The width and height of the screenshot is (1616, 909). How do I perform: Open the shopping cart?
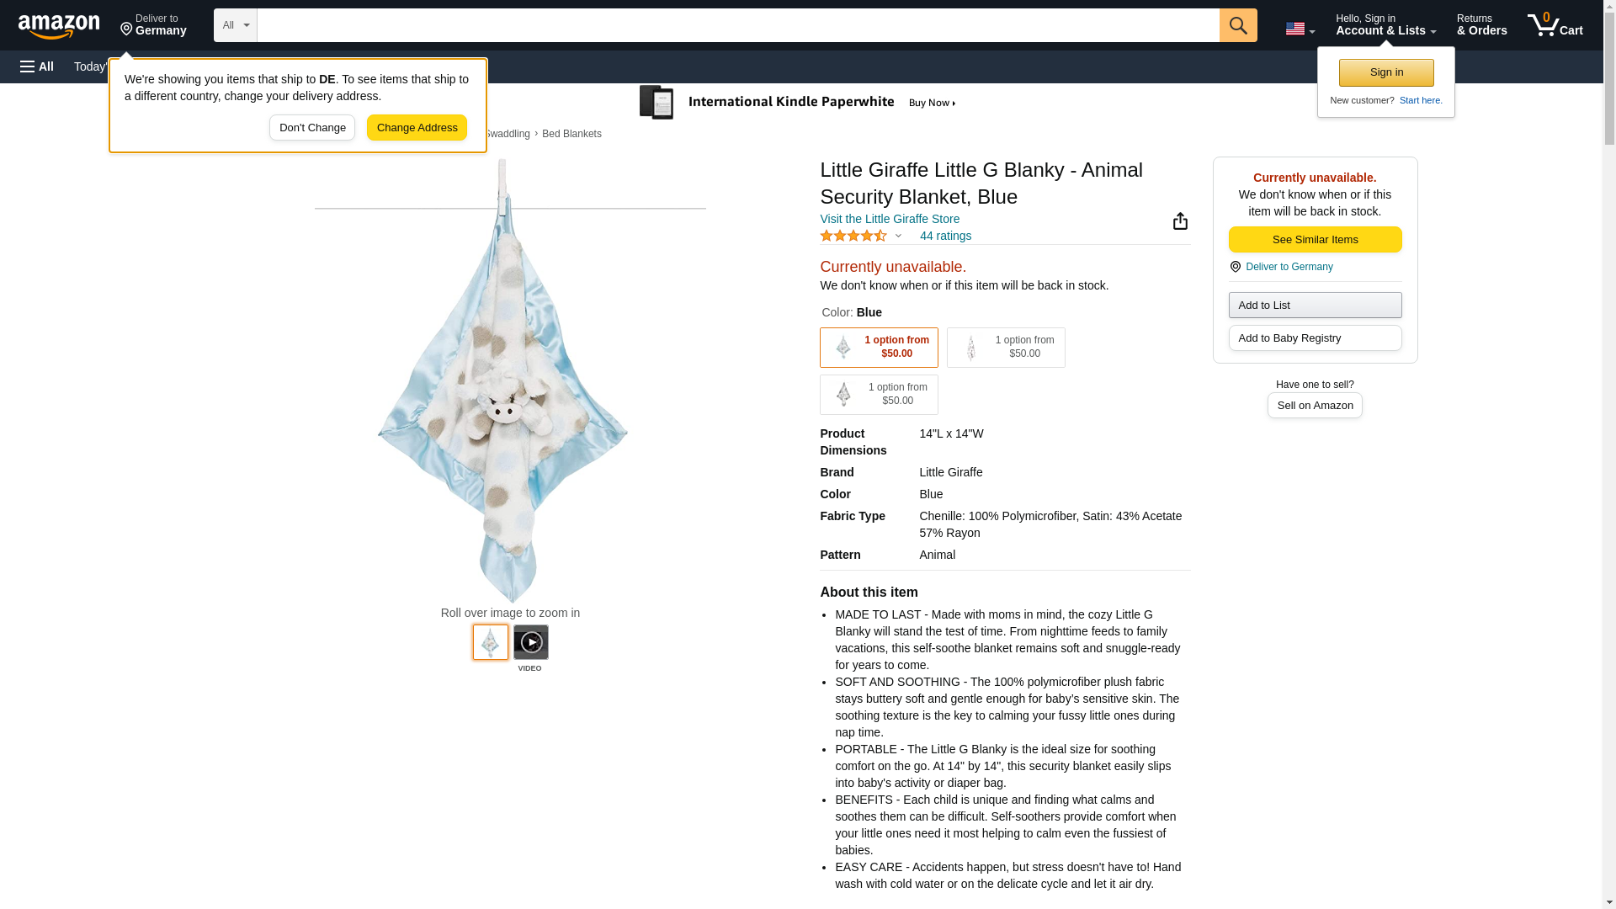[x=1555, y=25]
